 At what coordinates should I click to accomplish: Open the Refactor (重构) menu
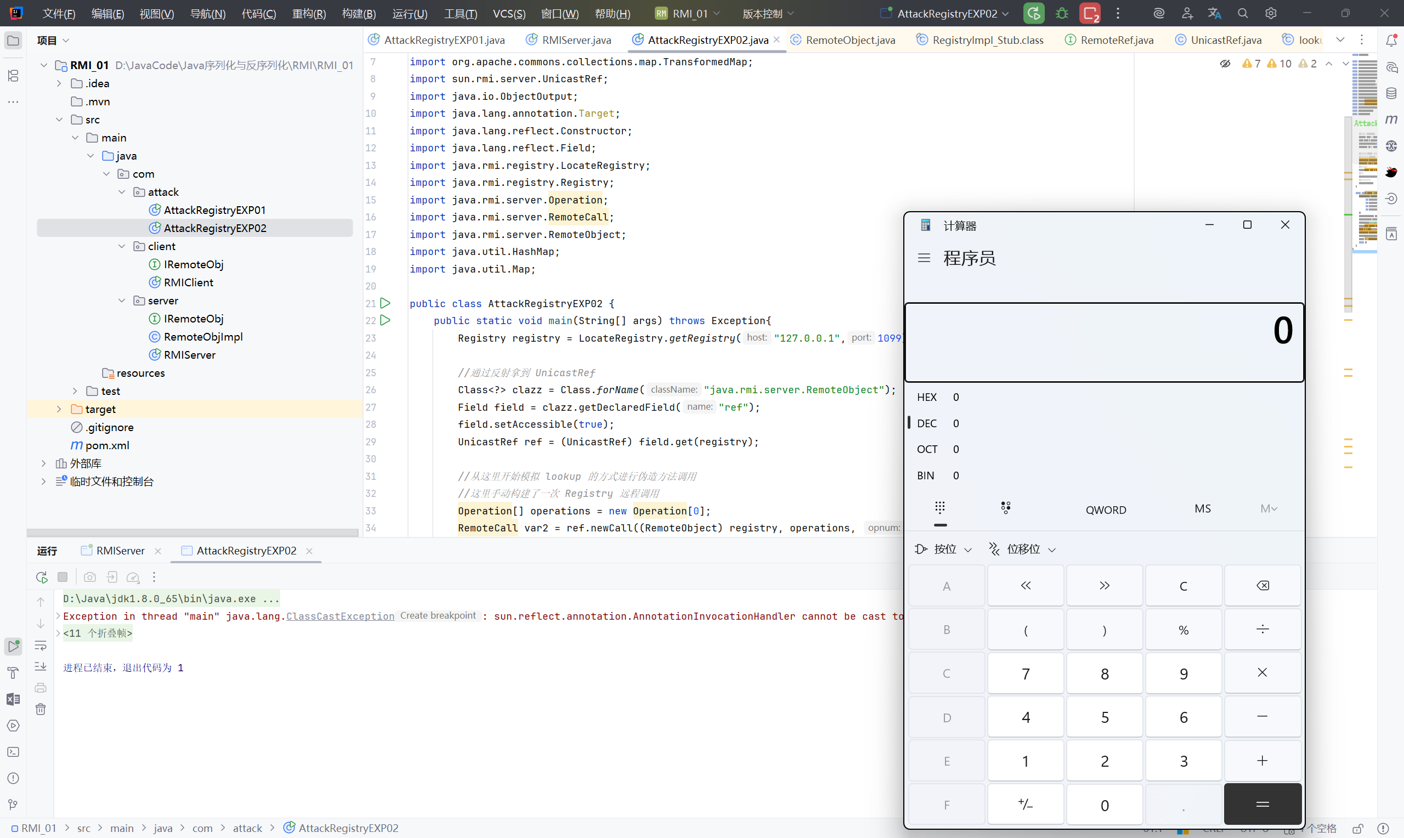(308, 14)
